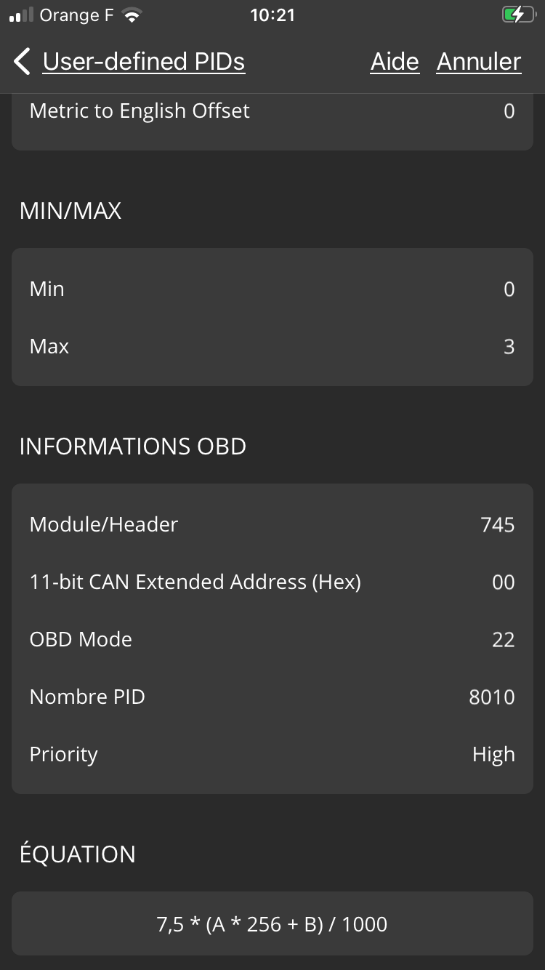The width and height of the screenshot is (545, 970).
Task: Tap the back chevron icon
Action: click(x=23, y=62)
